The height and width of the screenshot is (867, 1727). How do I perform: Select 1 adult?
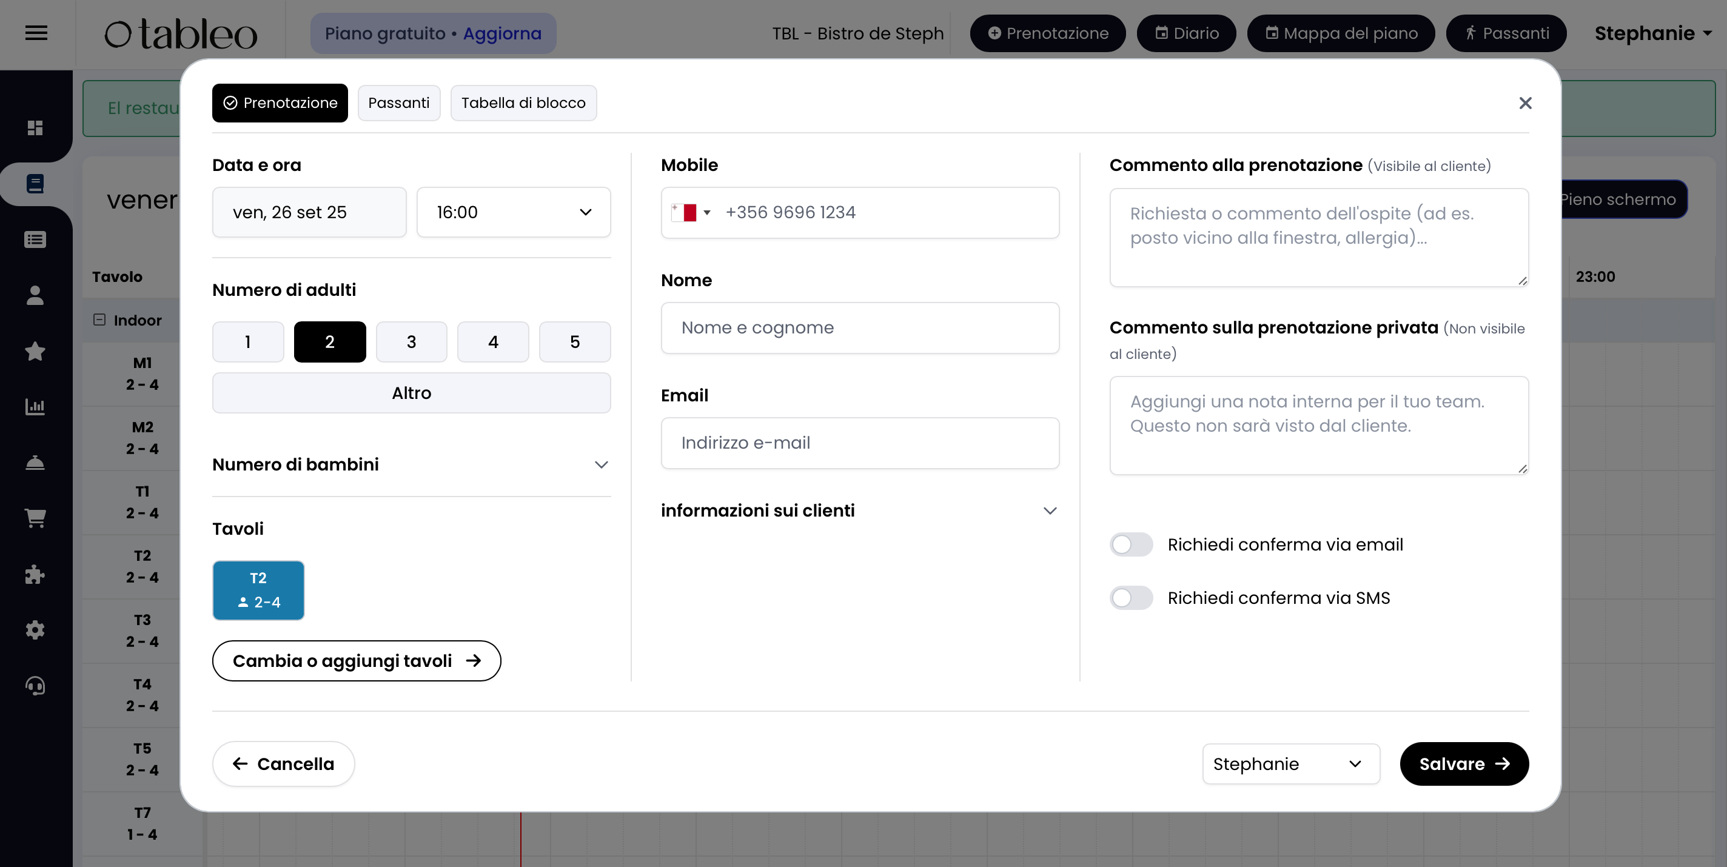click(248, 342)
